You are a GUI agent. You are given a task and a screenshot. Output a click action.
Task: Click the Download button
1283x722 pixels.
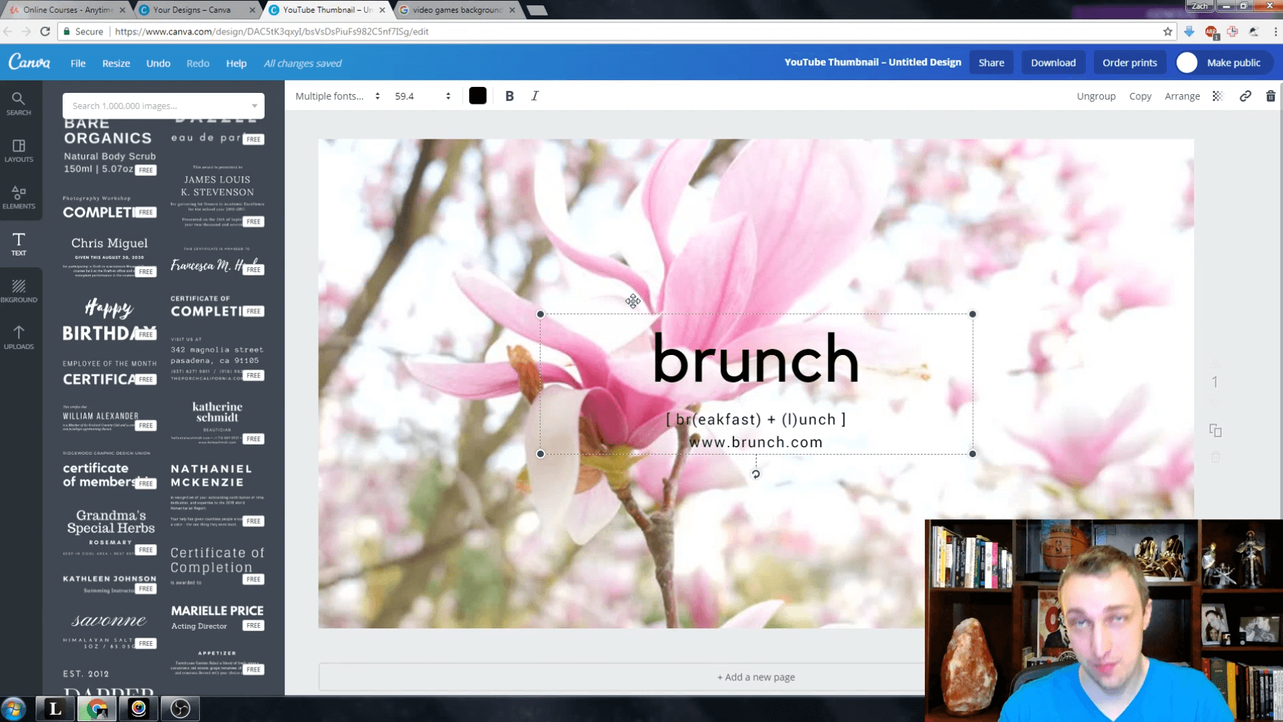pos(1052,62)
